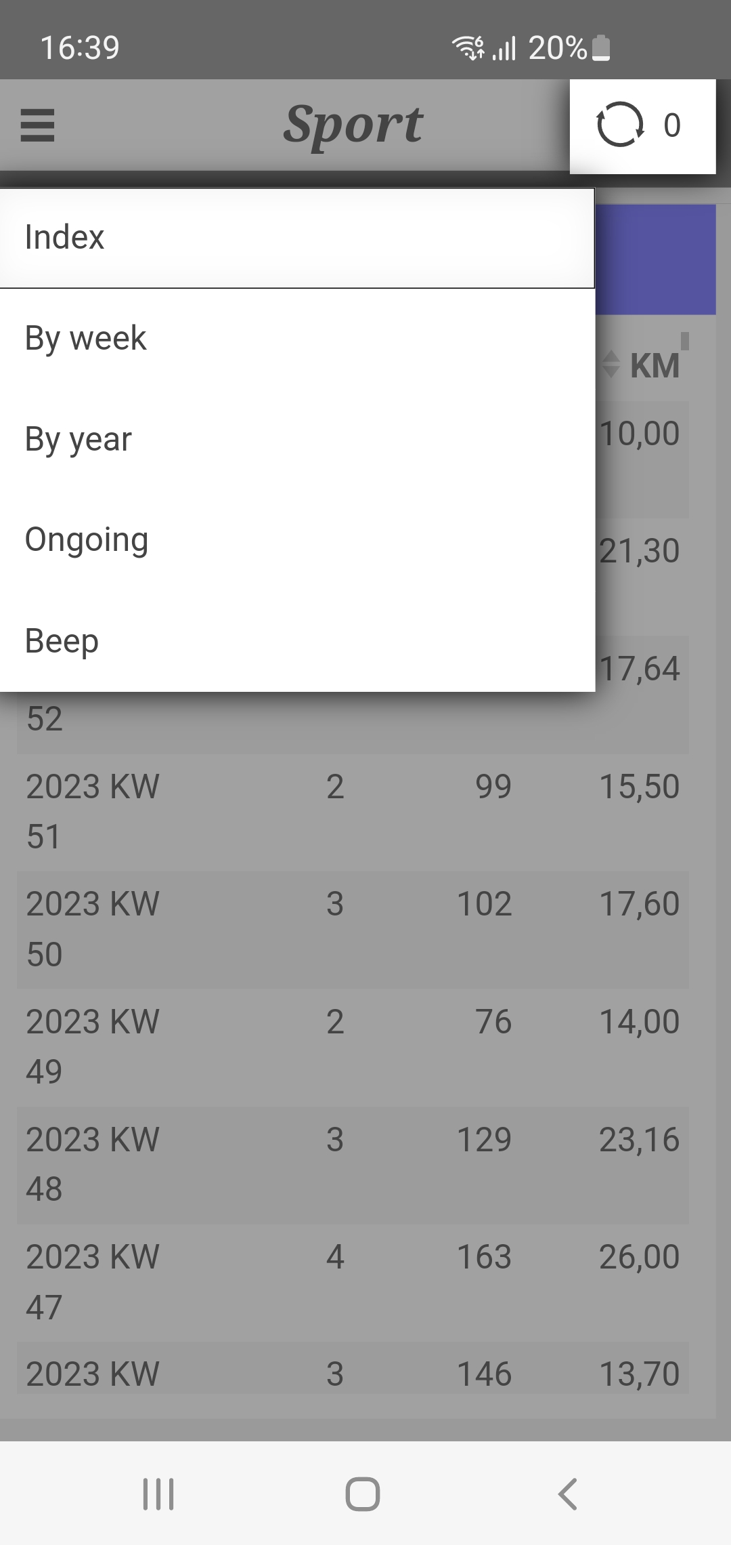The height and width of the screenshot is (1545, 731).
Task: Tap the sync counter showing 0
Action: (x=671, y=125)
